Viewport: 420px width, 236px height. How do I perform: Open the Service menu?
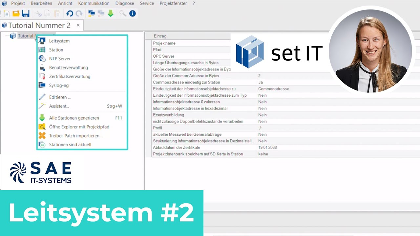pos(147,3)
